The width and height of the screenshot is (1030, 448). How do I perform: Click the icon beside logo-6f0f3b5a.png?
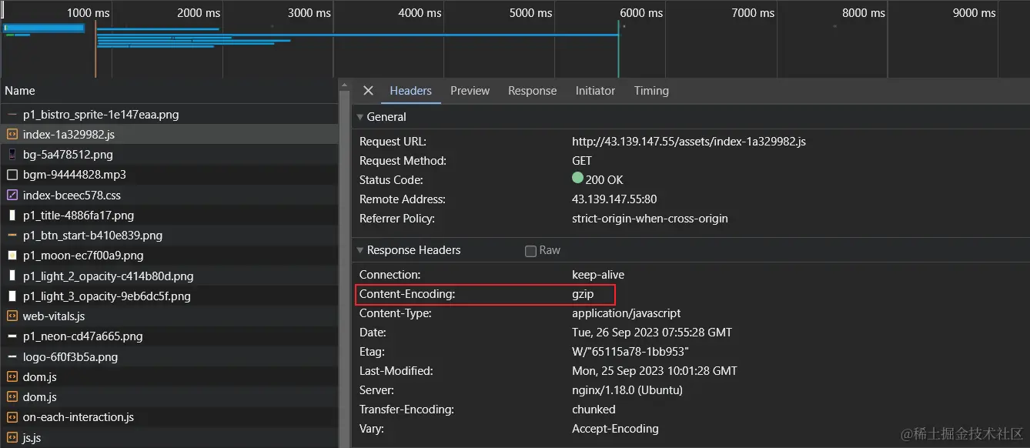[12, 357]
